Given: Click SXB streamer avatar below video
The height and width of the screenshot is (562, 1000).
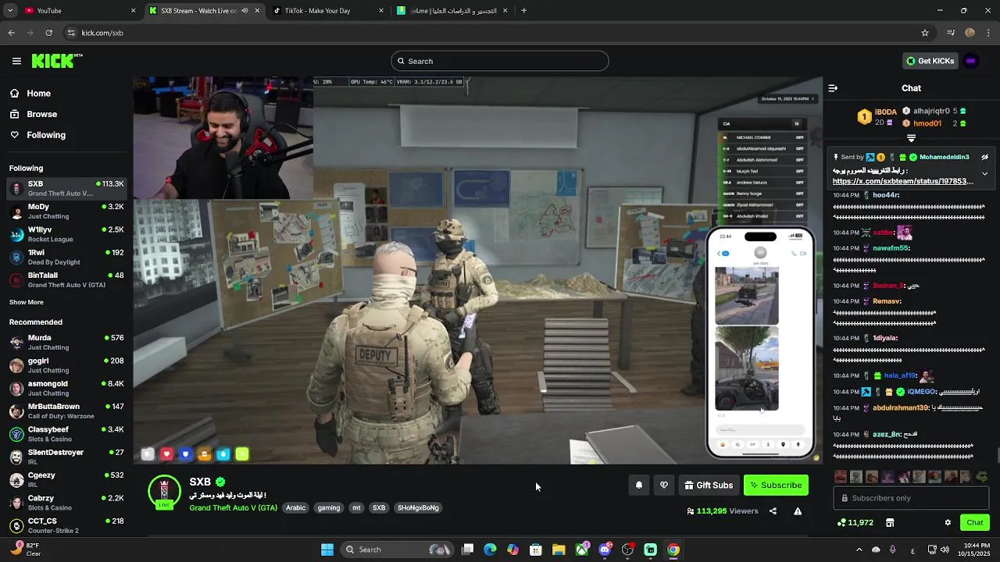Looking at the screenshot, I should pos(164,492).
